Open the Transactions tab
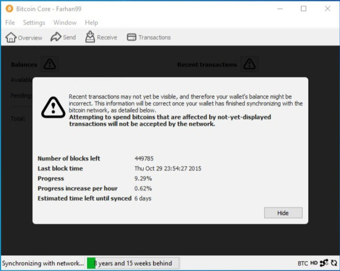 pos(149,37)
